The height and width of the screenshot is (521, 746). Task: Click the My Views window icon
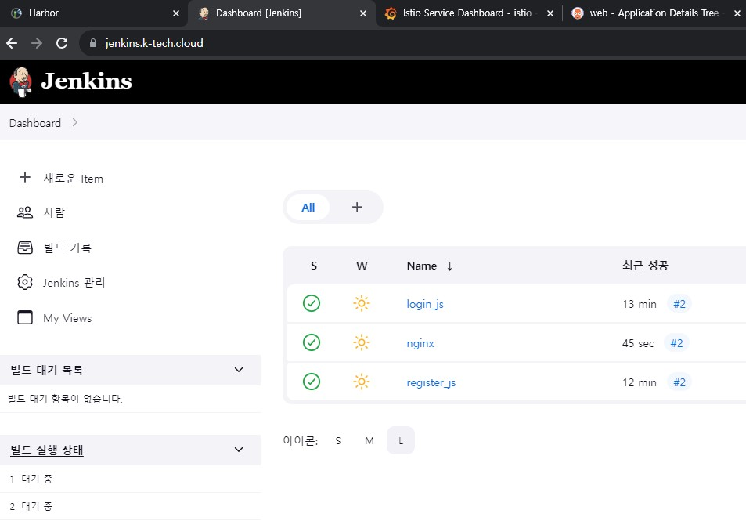point(25,317)
